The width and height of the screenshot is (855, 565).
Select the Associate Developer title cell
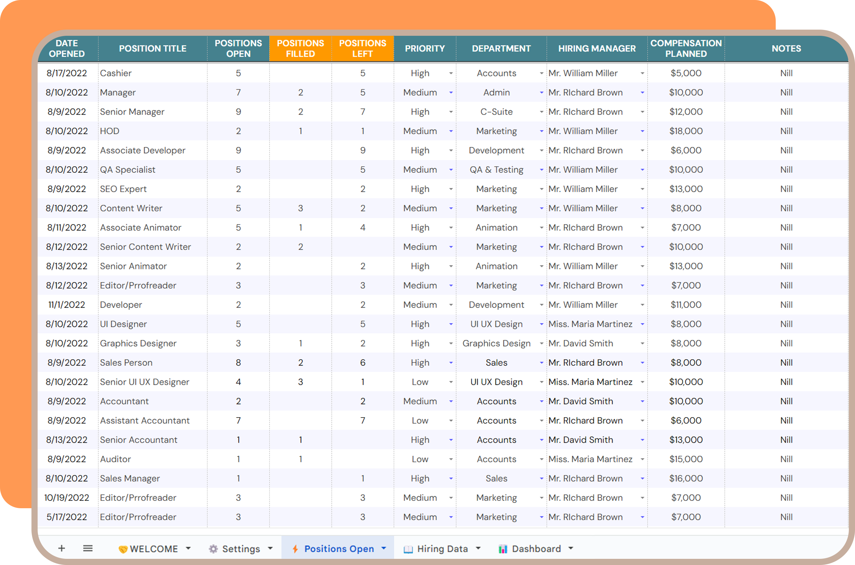click(x=153, y=150)
